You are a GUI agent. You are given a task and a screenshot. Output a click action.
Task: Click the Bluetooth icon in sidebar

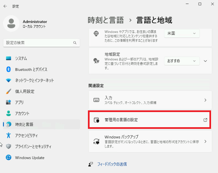coord(9,69)
